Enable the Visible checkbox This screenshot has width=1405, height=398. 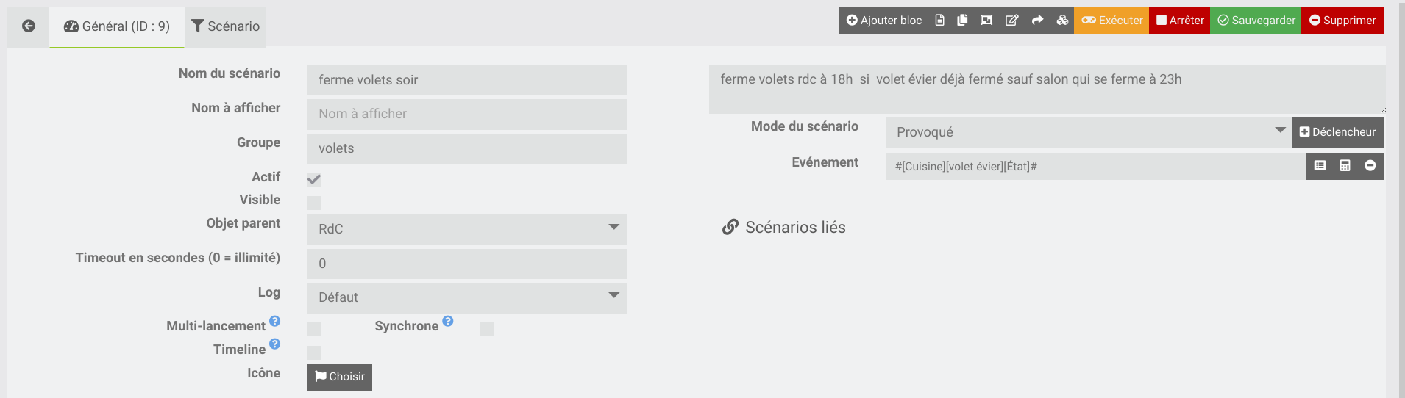pos(314,203)
